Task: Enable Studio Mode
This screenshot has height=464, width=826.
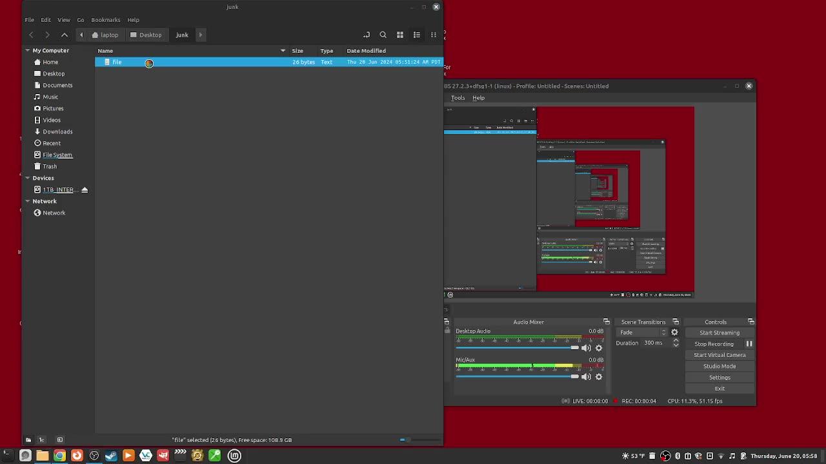Action: click(x=720, y=366)
